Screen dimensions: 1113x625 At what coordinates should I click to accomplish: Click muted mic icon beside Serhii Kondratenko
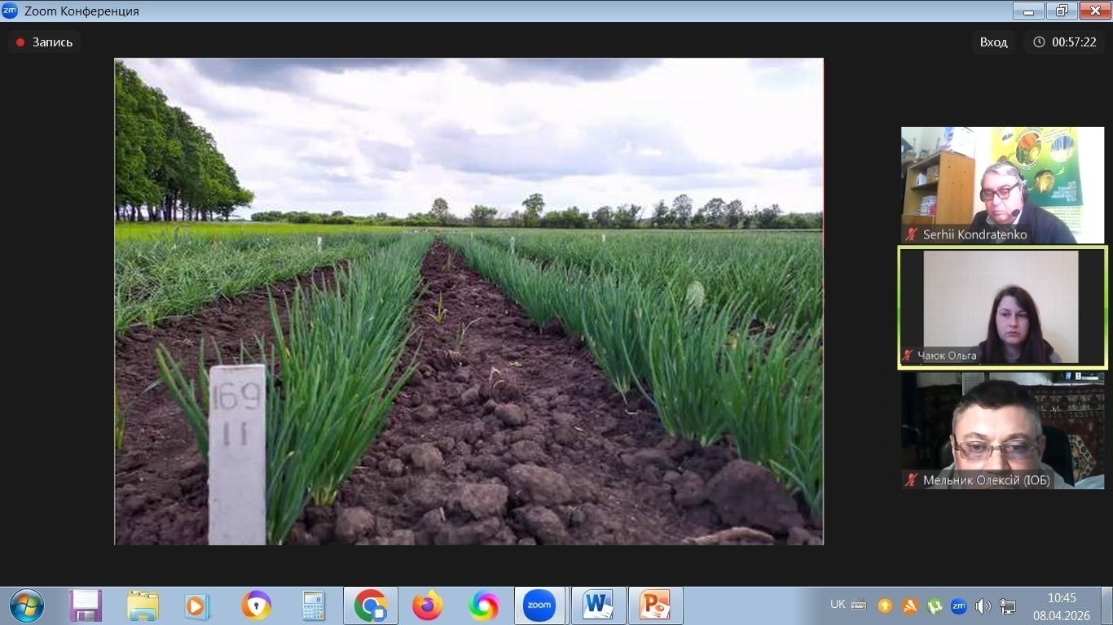click(912, 234)
